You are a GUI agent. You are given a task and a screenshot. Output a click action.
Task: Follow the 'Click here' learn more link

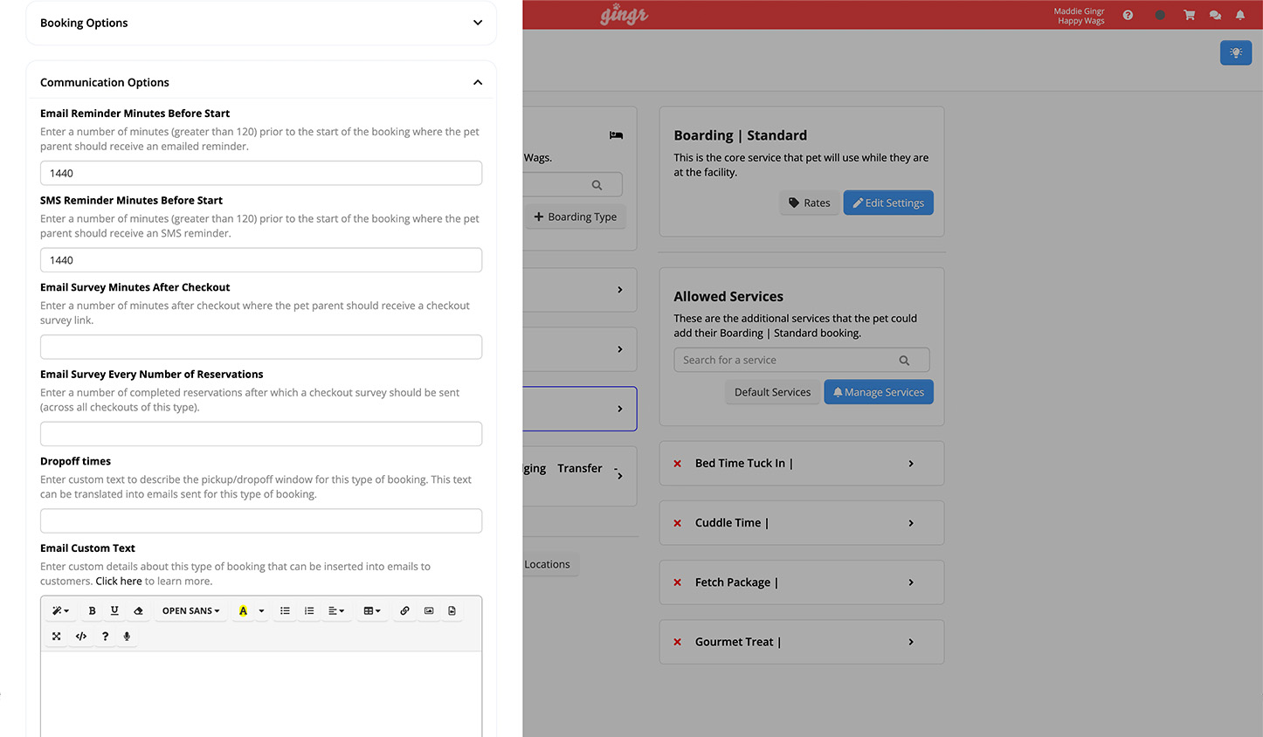click(119, 582)
